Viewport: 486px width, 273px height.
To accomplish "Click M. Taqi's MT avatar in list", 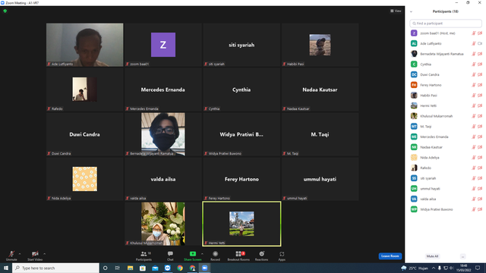I will point(414,127).
